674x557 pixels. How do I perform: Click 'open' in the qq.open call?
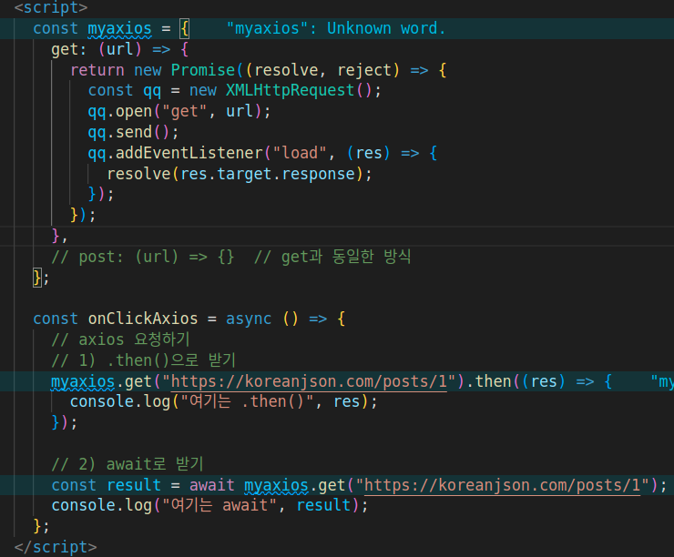coord(134,112)
